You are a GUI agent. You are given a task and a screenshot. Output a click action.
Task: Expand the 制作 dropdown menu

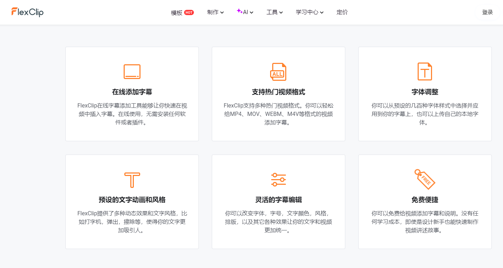point(215,12)
